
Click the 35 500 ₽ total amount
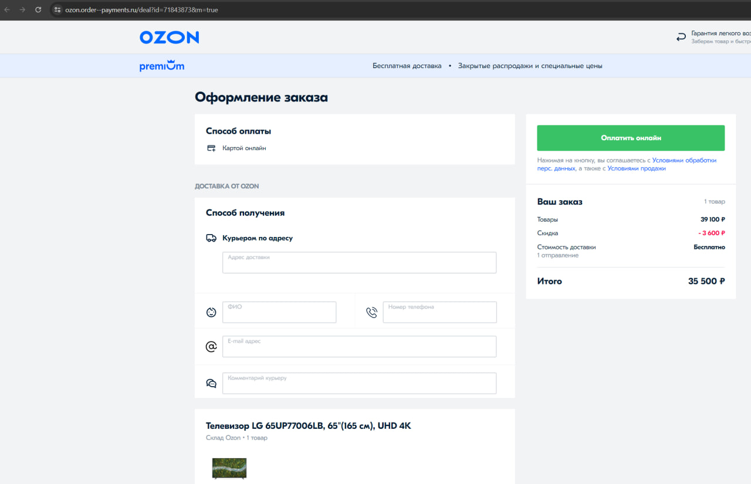(706, 282)
